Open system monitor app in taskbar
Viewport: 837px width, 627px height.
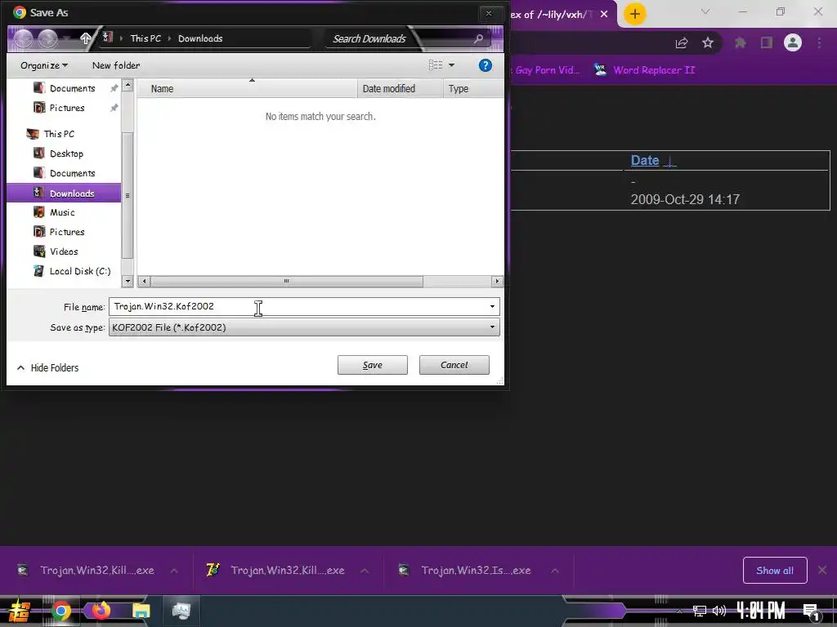181,611
